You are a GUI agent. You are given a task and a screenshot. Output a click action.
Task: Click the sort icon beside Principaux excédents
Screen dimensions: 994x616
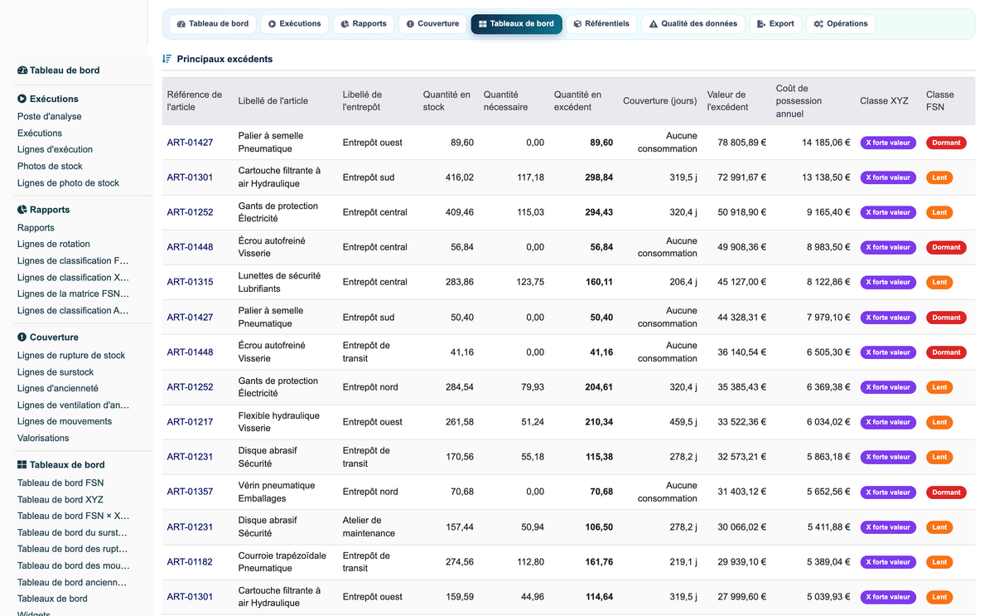pos(167,59)
